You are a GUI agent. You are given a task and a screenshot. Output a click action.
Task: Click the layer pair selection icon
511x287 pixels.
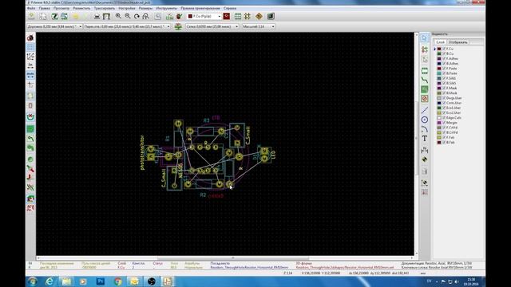click(x=227, y=16)
